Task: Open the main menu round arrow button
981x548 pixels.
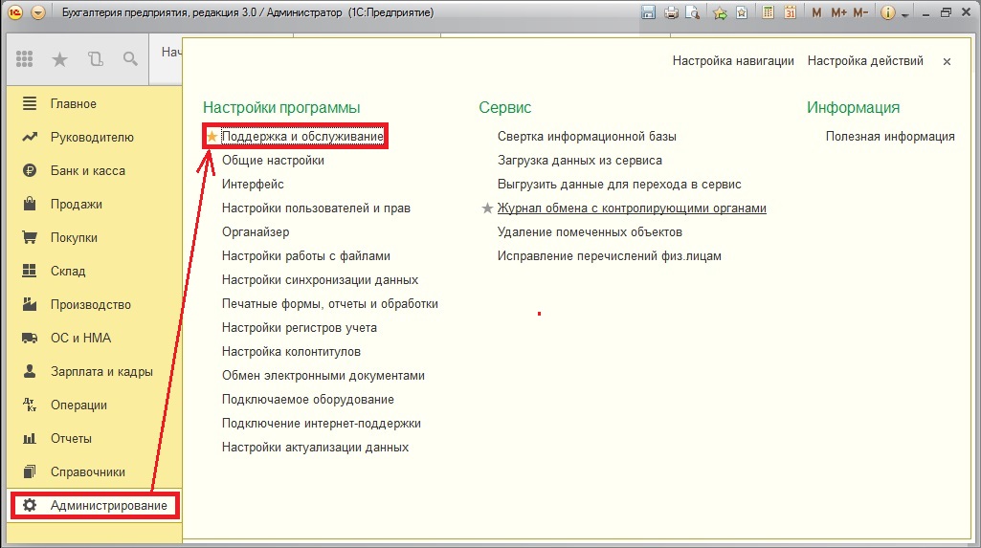Action: tap(38, 12)
